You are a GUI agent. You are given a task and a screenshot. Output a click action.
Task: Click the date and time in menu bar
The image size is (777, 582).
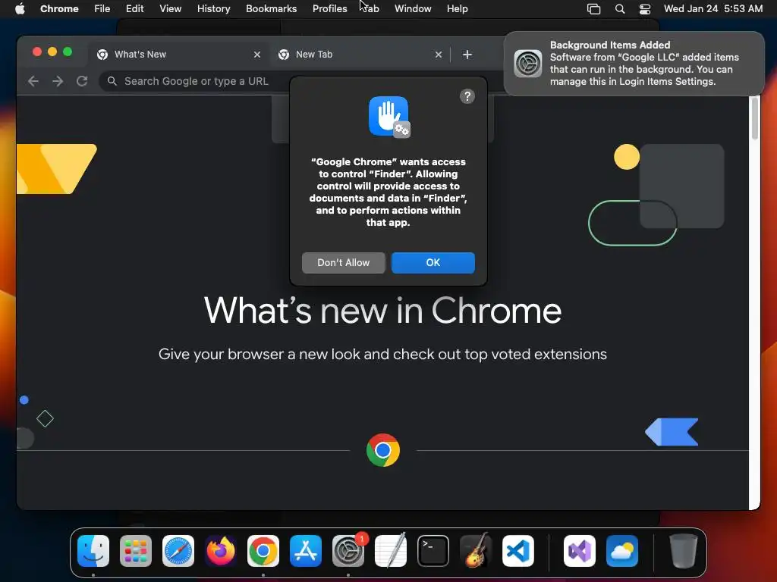pyautogui.click(x=713, y=8)
